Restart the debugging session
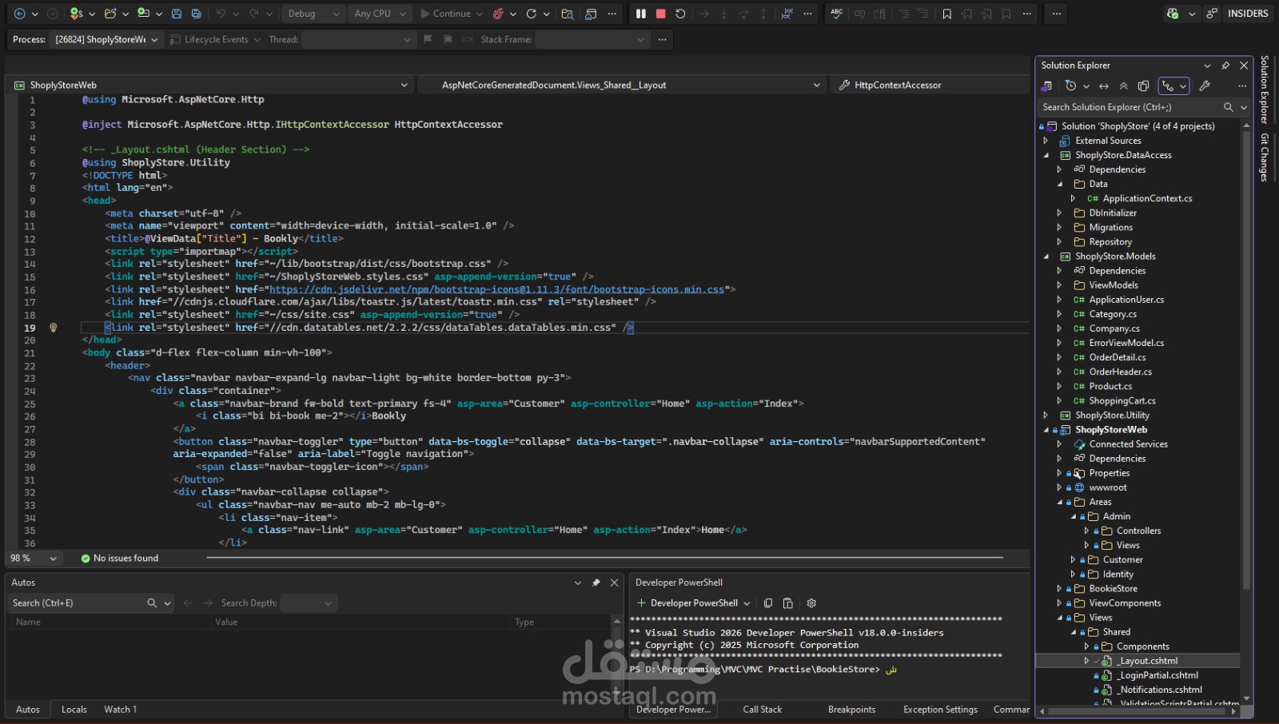Image resolution: width=1279 pixels, height=724 pixels. point(680,14)
